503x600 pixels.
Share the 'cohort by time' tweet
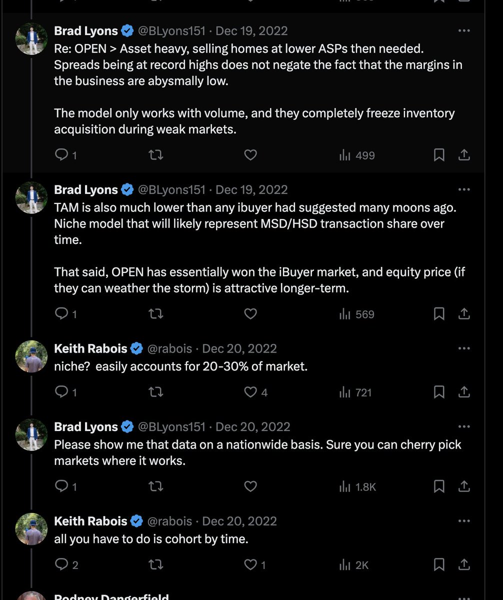464,565
